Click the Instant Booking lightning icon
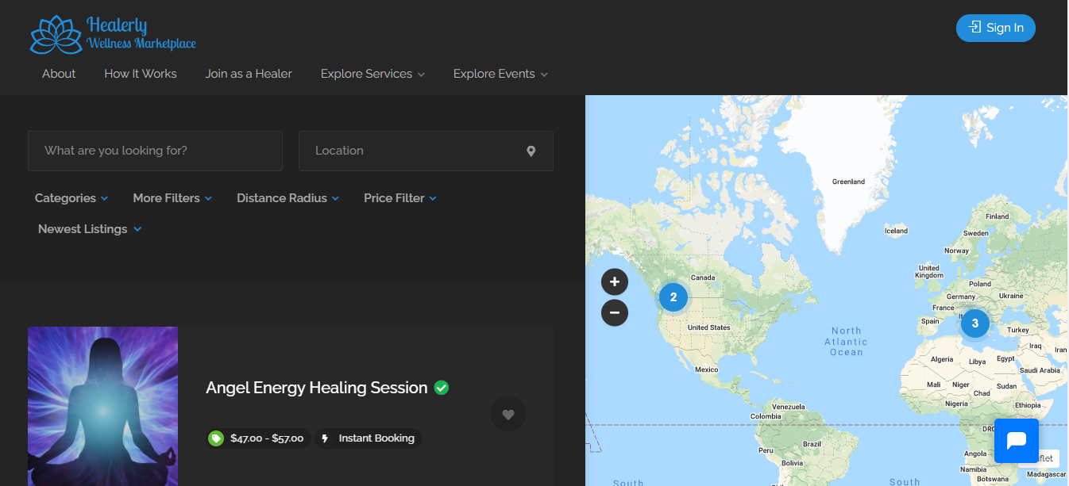The height and width of the screenshot is (486, 1069). tap(325, 438)
